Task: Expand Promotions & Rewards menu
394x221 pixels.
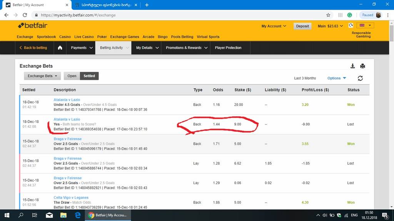Action: click(186, 48)
